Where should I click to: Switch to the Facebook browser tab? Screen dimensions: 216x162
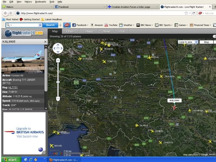80,7
